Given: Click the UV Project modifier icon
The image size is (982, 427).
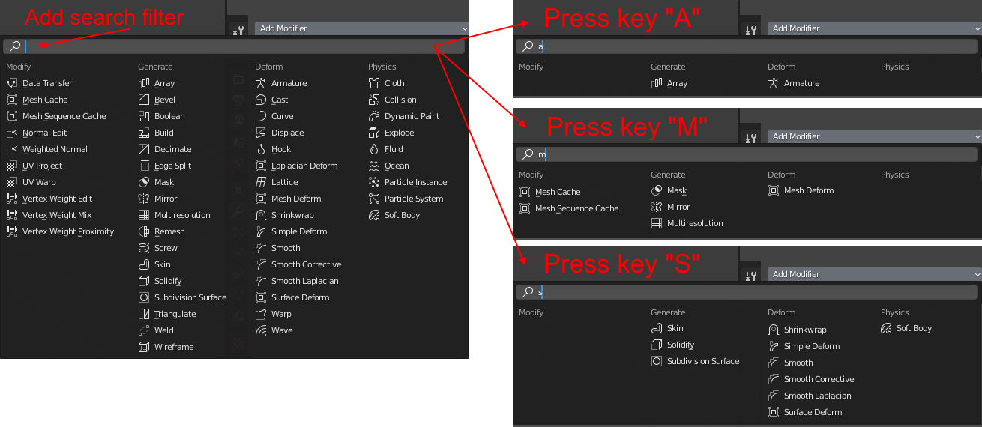Looking at the screenshot, I should [x=11, y=166].
